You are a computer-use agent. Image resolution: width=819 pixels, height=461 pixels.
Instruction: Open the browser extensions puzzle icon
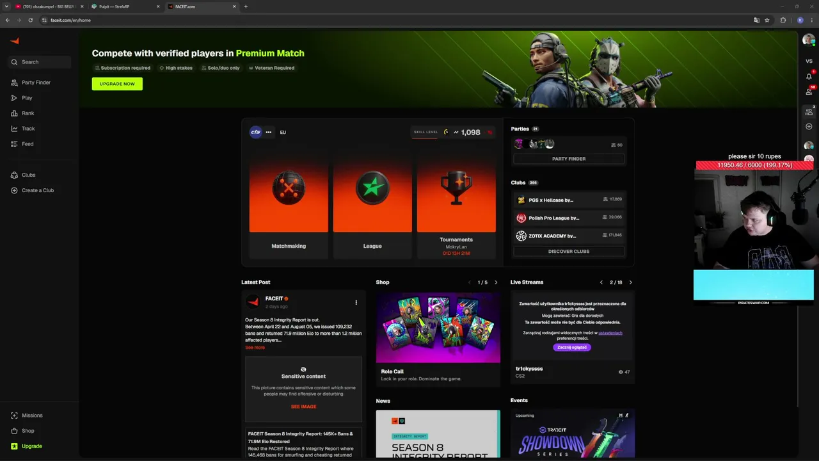pos(783,20)
